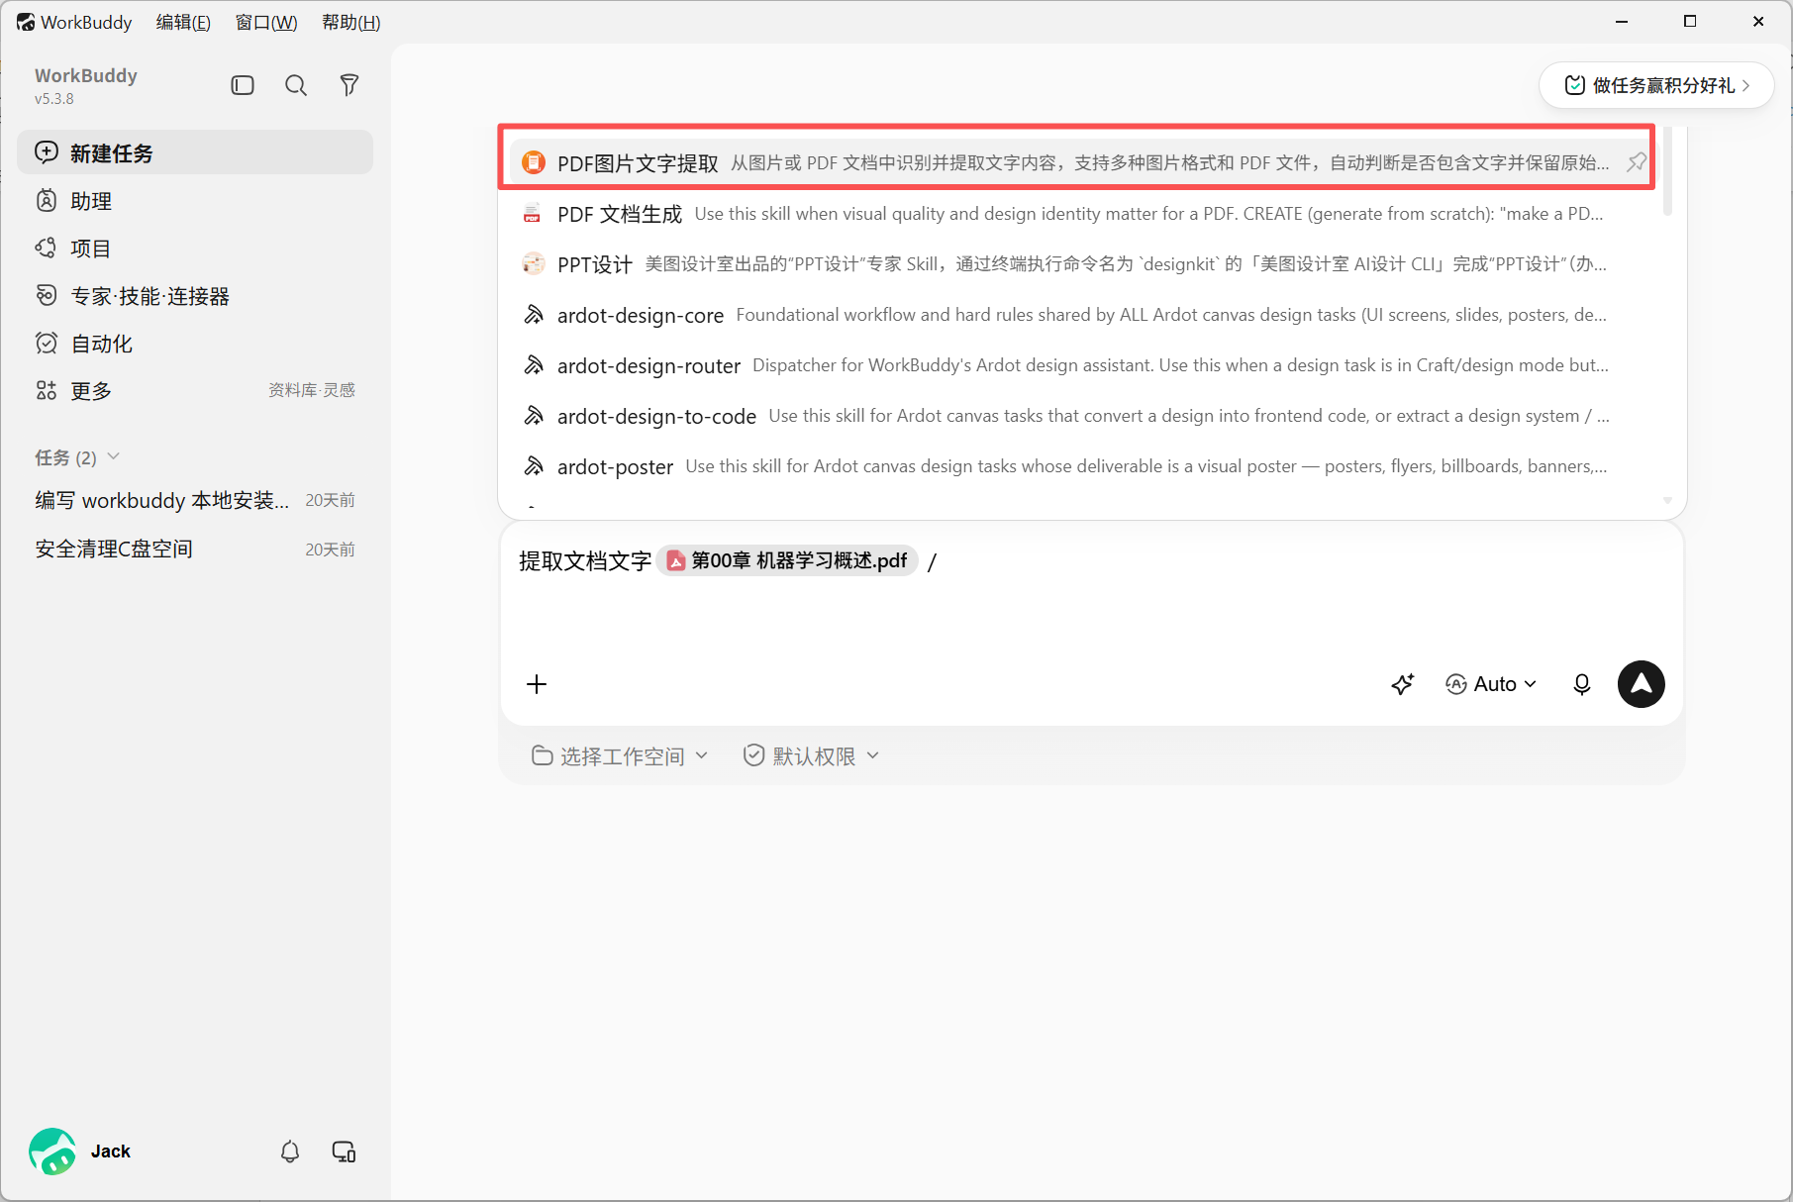Click the ardot-design-router skill icon
The image size is (1793, 1202).
click(x=534, y=365)
